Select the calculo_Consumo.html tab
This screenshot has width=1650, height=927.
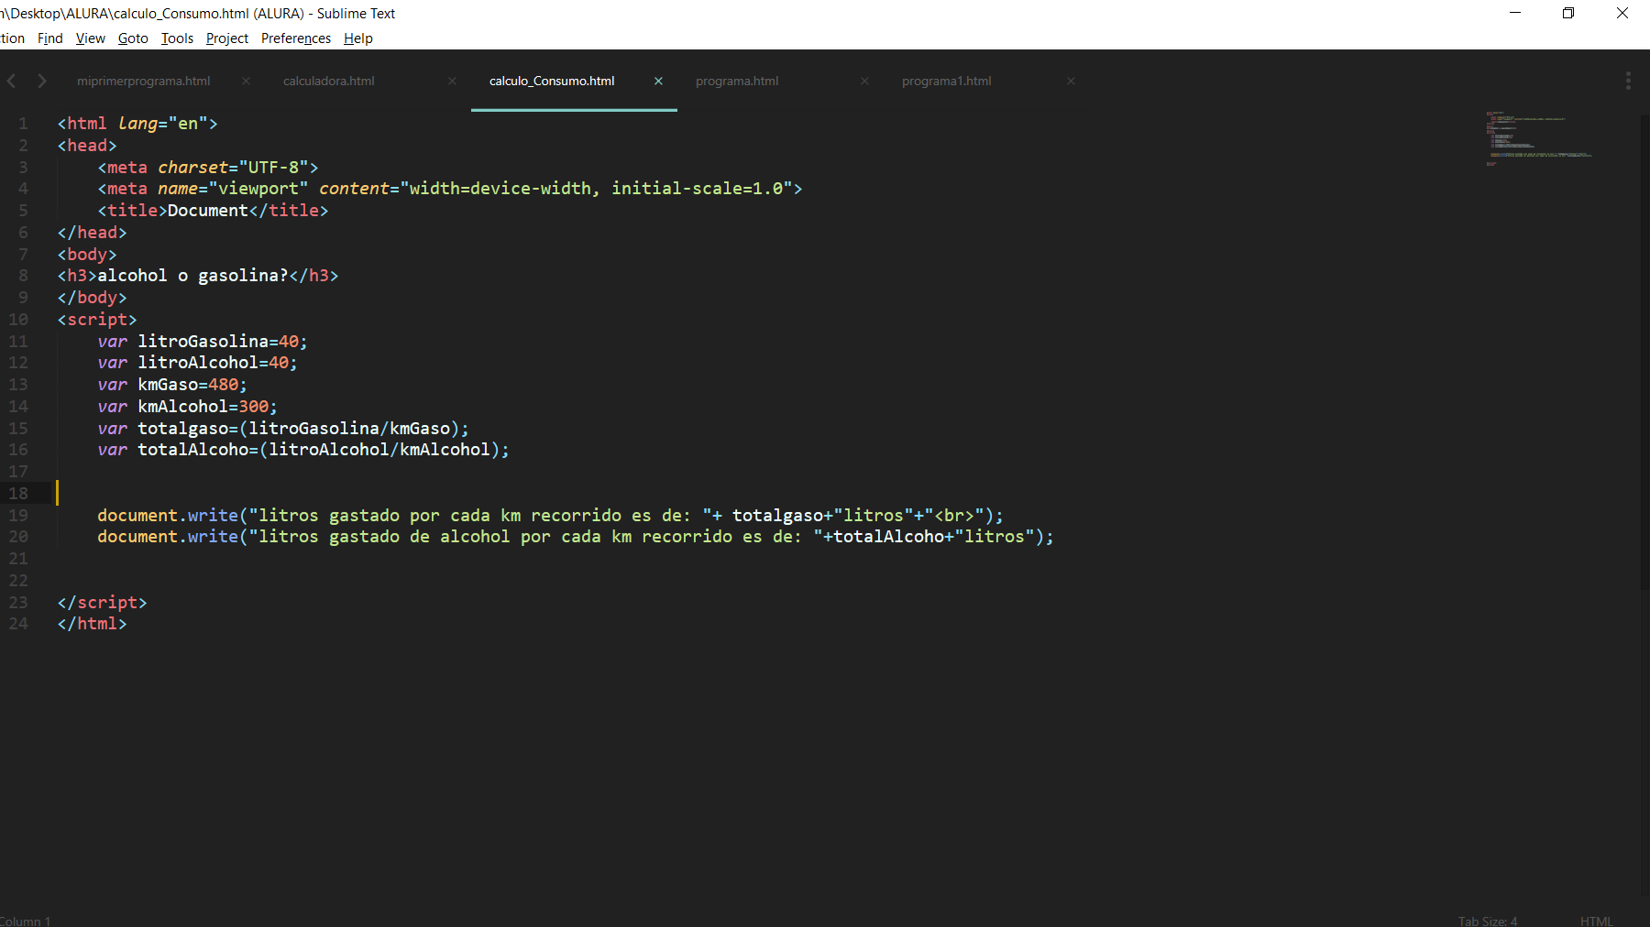pos(552,81)
